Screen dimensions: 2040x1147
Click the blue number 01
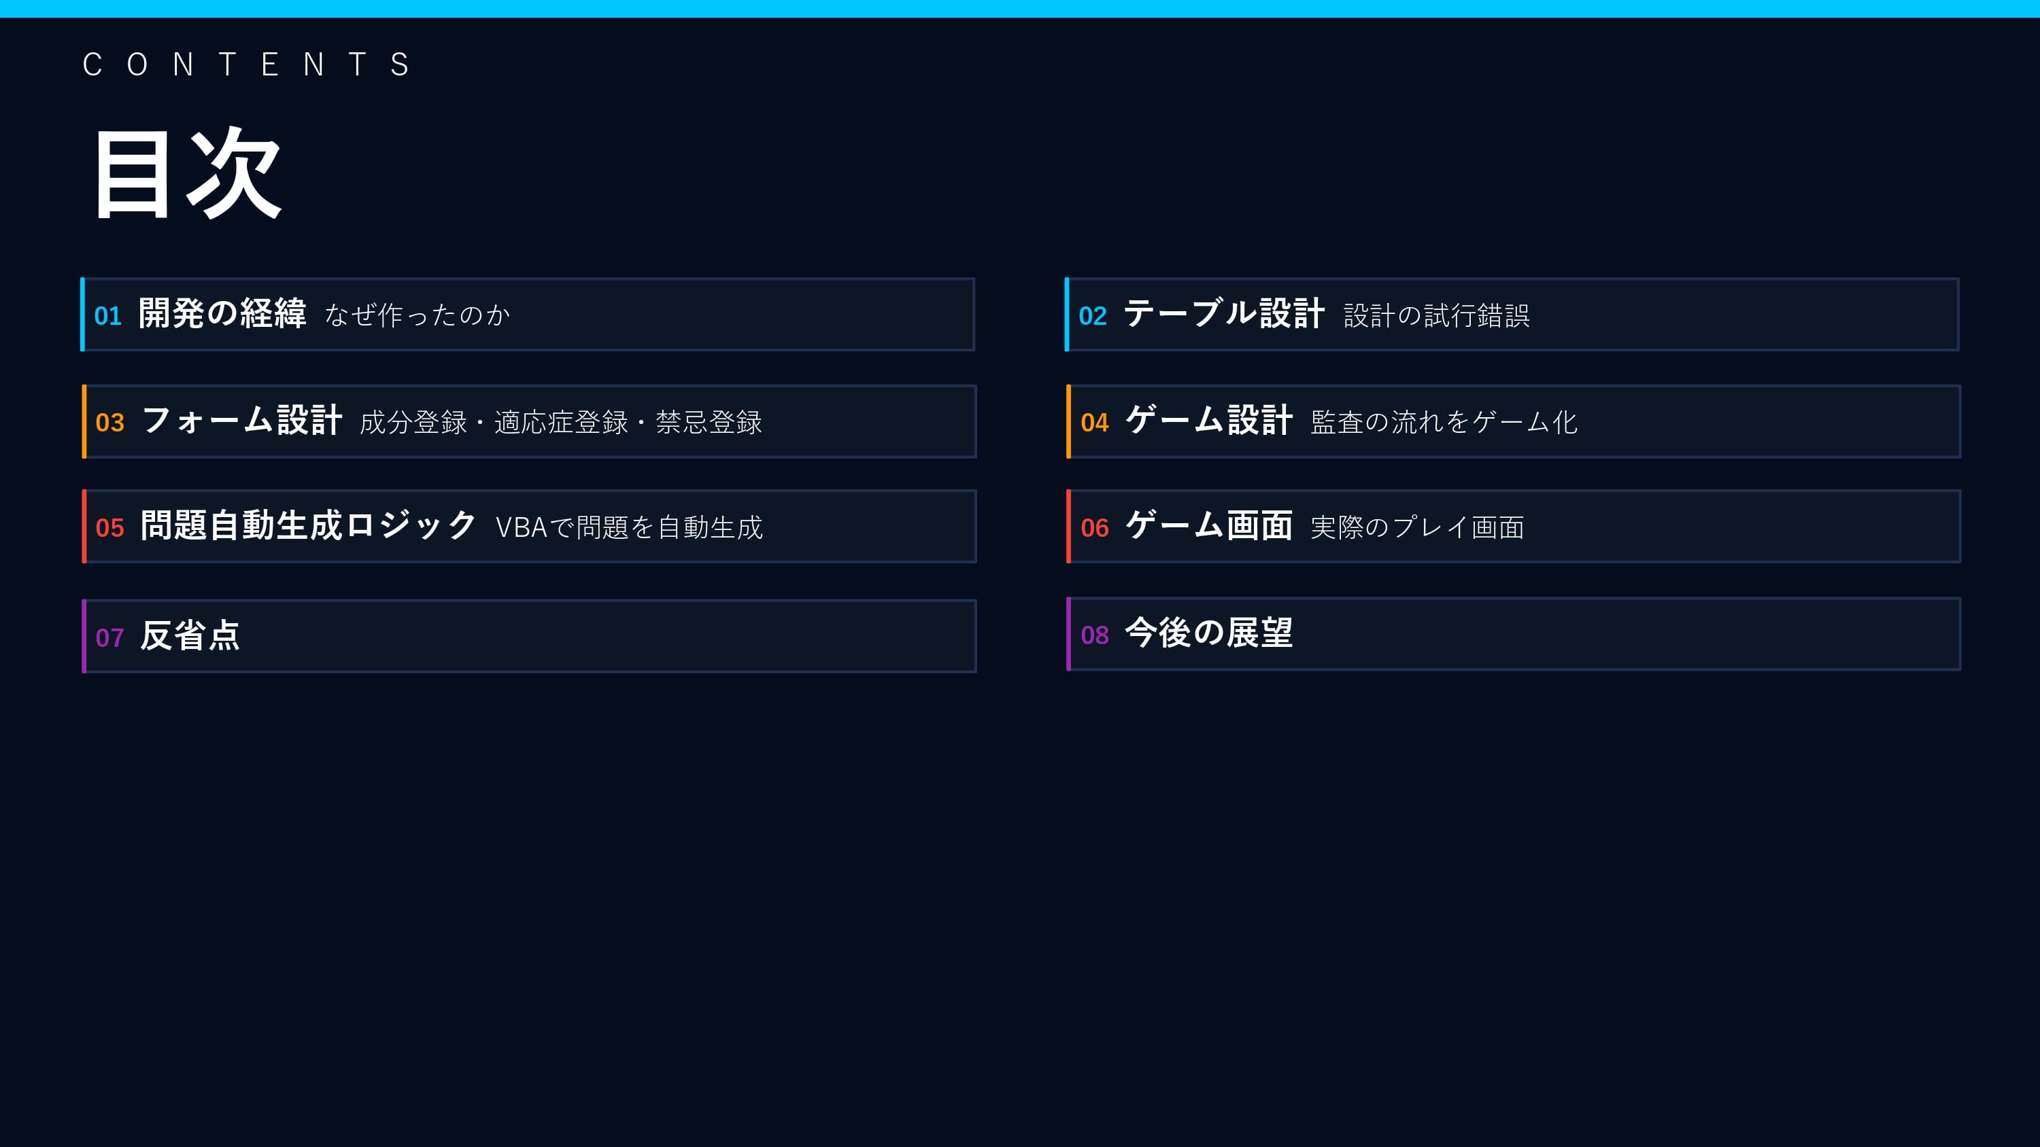pos(107,316)
